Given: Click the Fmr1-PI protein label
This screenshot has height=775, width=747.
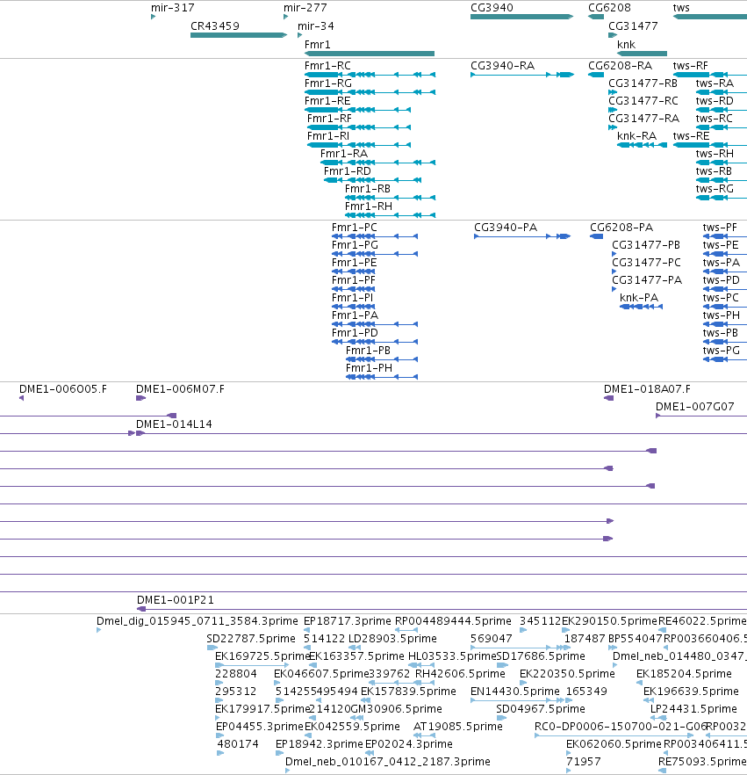Looking at the screenshot, I should (x=352, y=298).
